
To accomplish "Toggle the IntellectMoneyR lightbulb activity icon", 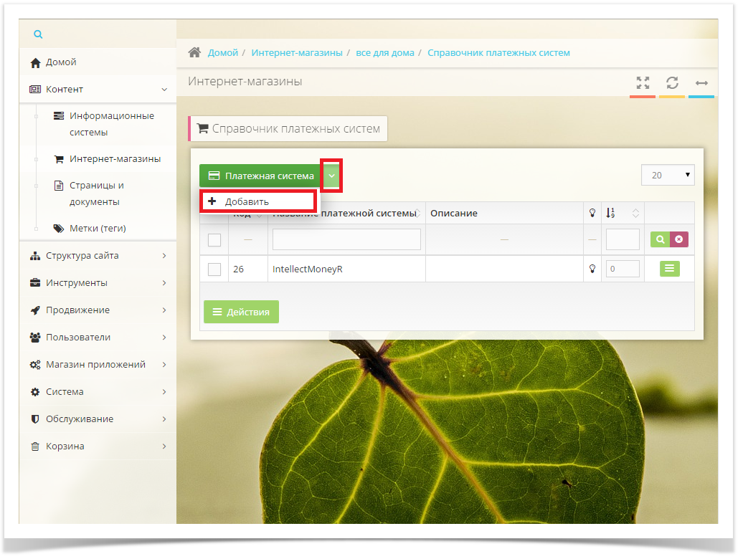I will (x=592, y=269).
